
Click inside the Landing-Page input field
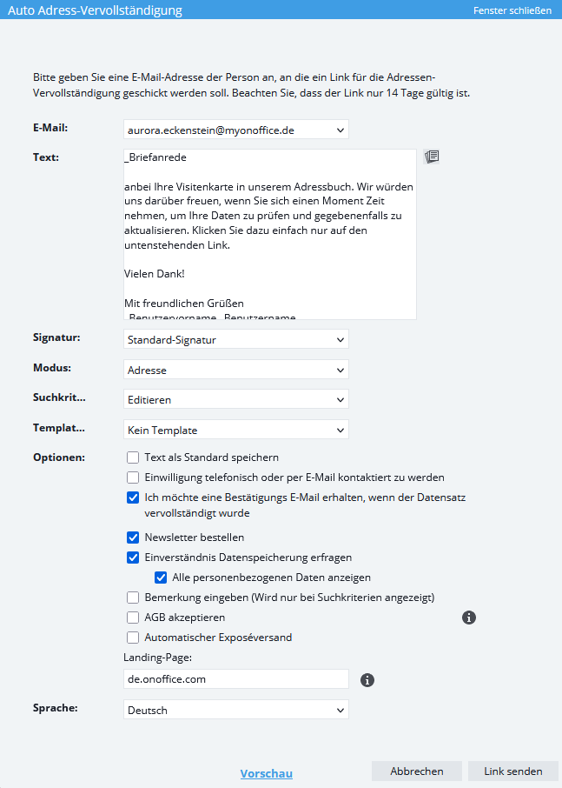[236, 679]
